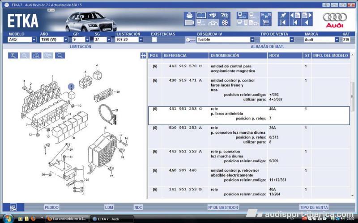Open the single shopping cart icon
The image size is (358, 223).
[266, 23]
